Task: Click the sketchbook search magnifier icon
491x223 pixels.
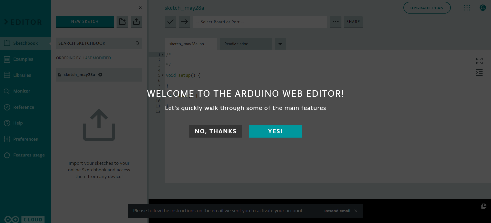Action: click(138, 43)
